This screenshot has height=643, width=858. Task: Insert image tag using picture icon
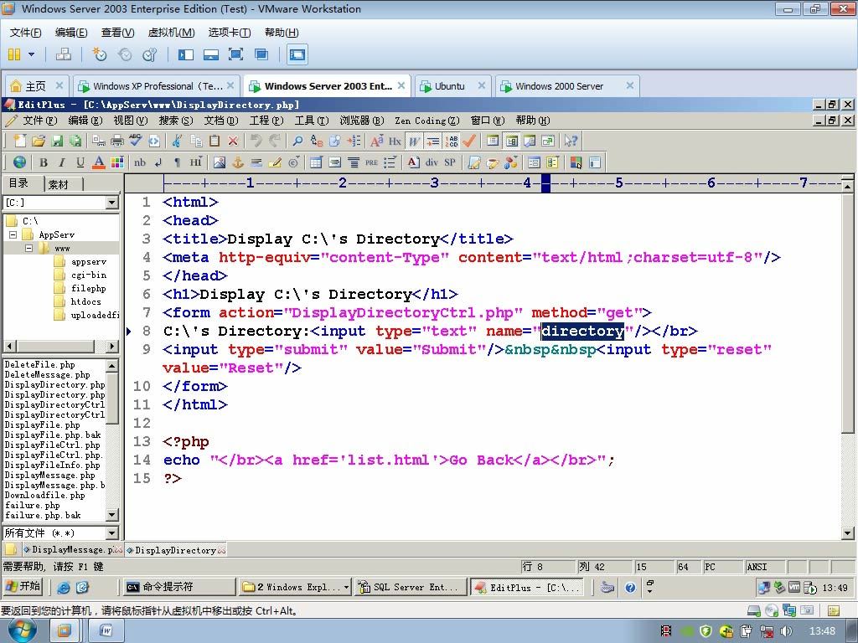[x=220, y=162]
